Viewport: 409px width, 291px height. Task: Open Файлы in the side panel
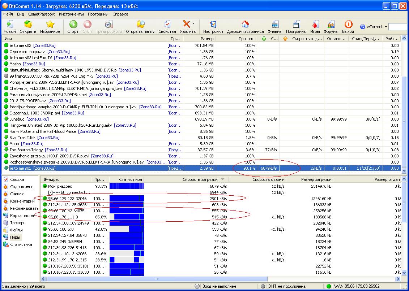pyautogui.click(x=16, y=230)
